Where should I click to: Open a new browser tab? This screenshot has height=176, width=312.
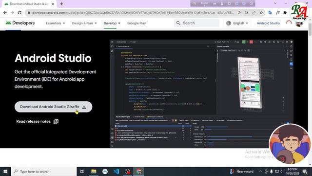(x=61, y=4)
